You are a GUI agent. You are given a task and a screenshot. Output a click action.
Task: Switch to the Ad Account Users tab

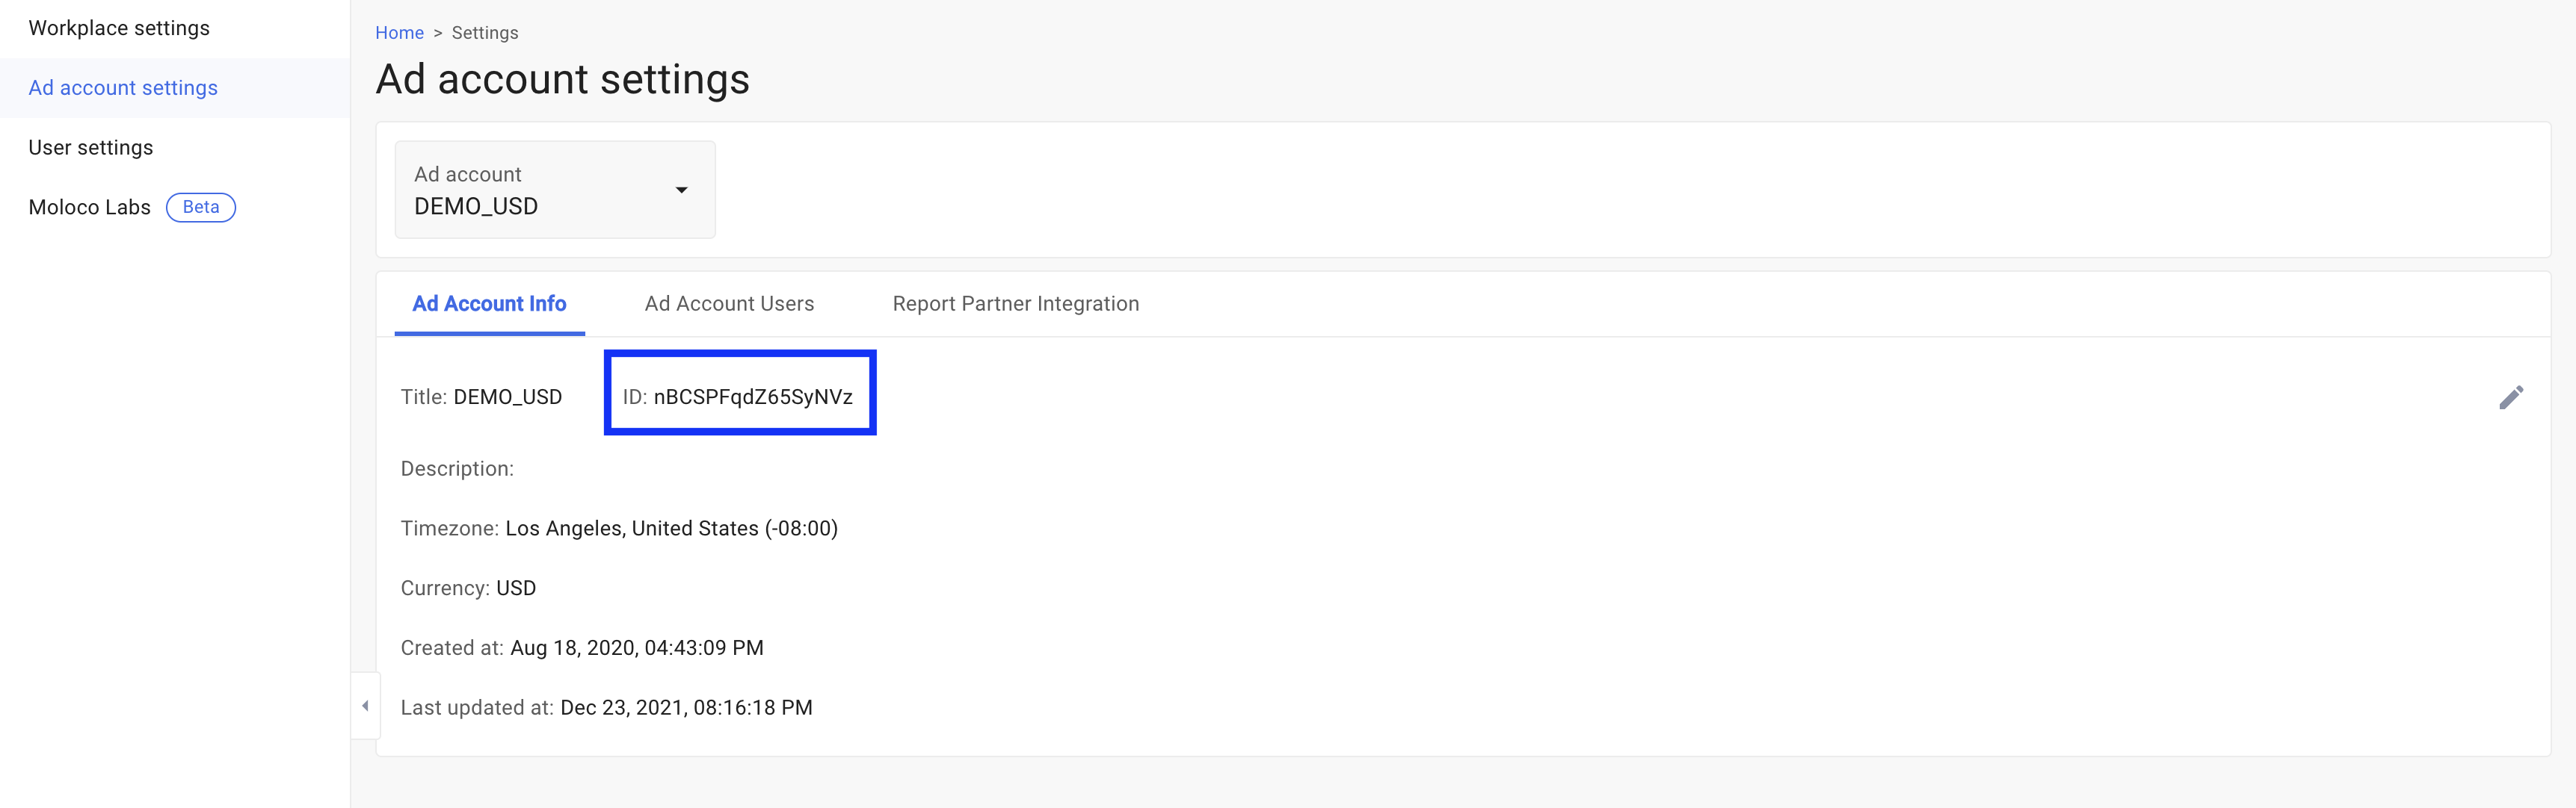[729, 304]
